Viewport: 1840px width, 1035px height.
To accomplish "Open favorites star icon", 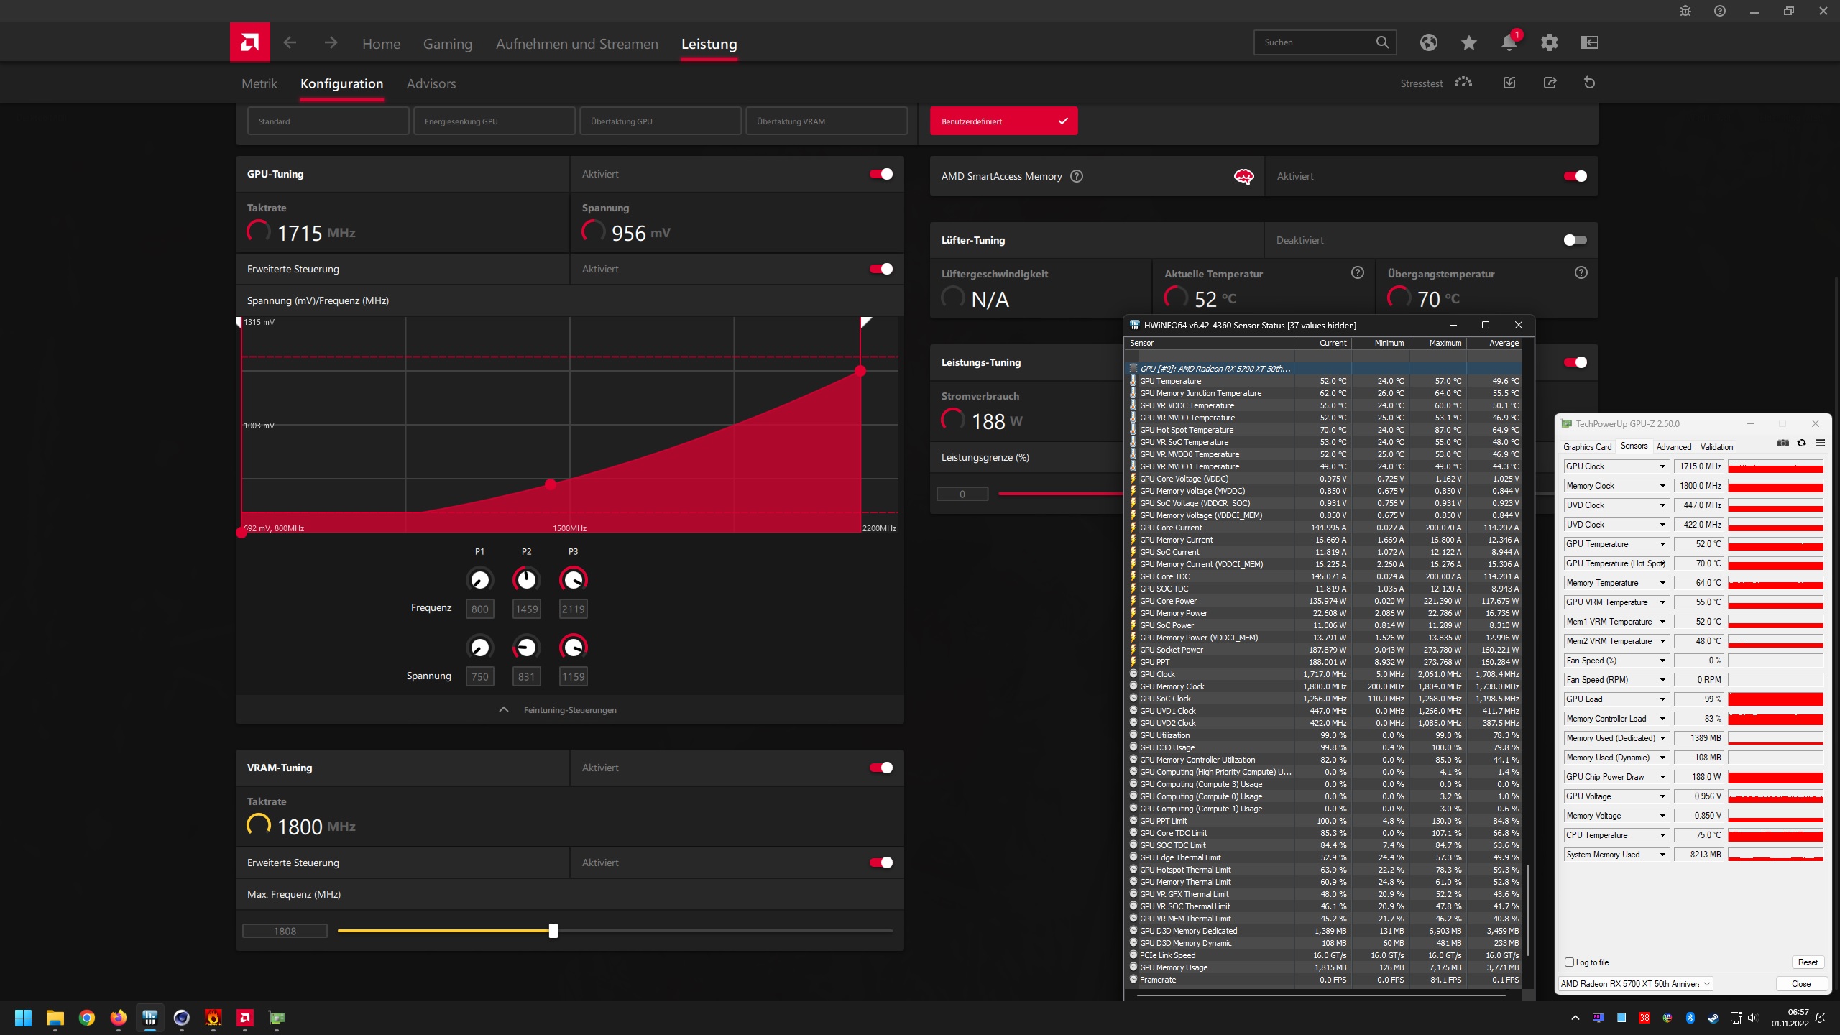I will 1469,42.
